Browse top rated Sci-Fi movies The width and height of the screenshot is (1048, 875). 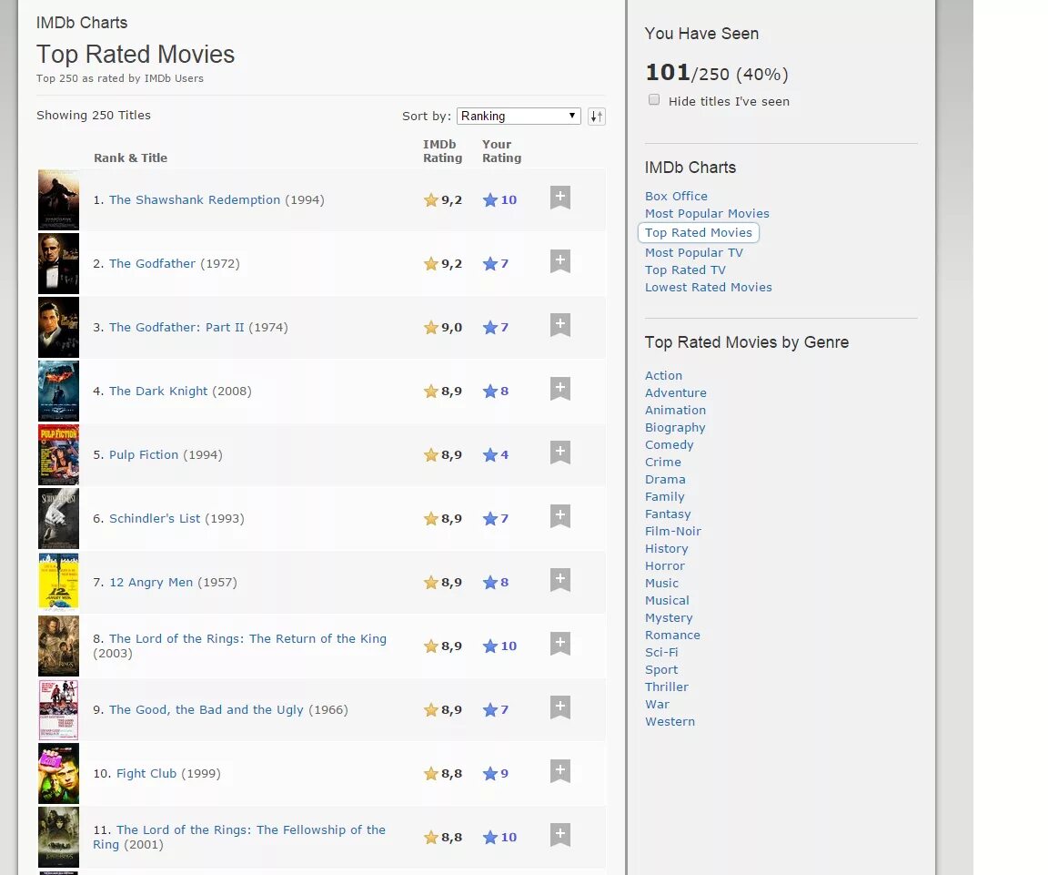click(x=661, y=652)
